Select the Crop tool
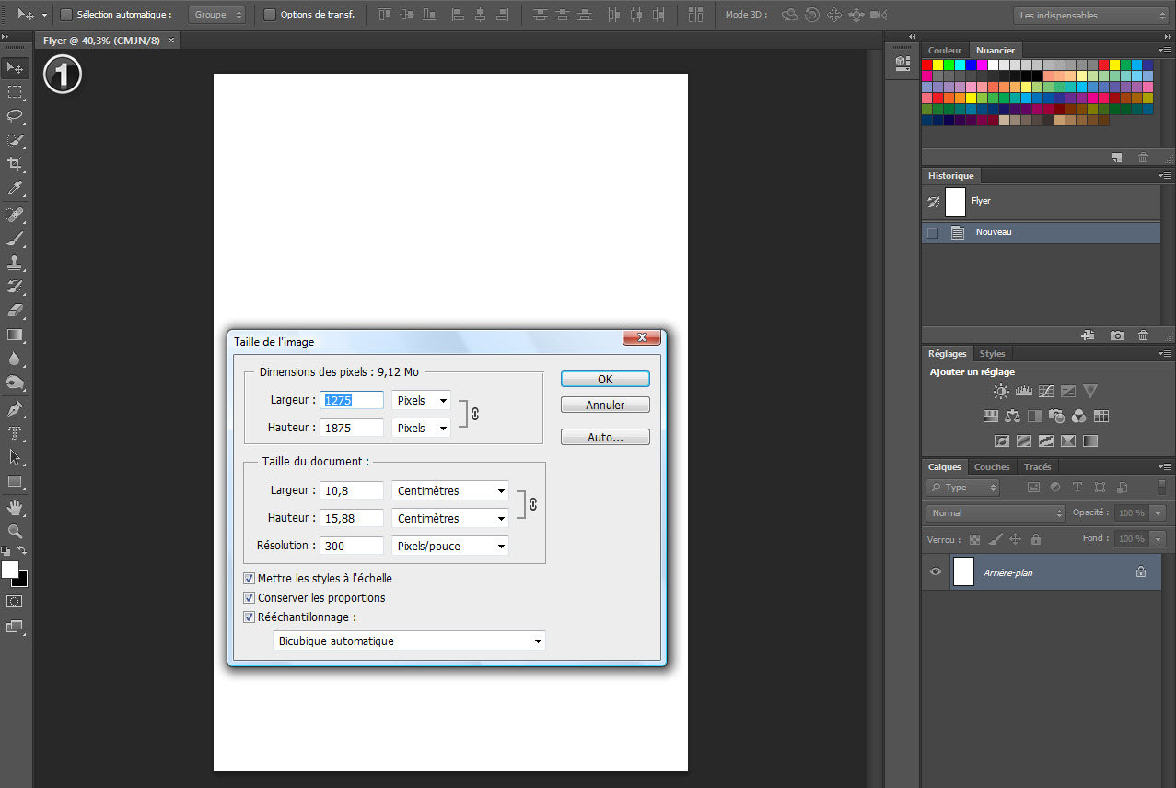The height and width of the screenshot is (788, 1176). 16,164
